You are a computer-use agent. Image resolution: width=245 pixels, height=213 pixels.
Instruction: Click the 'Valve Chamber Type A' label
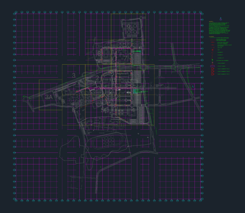[224, 69]
